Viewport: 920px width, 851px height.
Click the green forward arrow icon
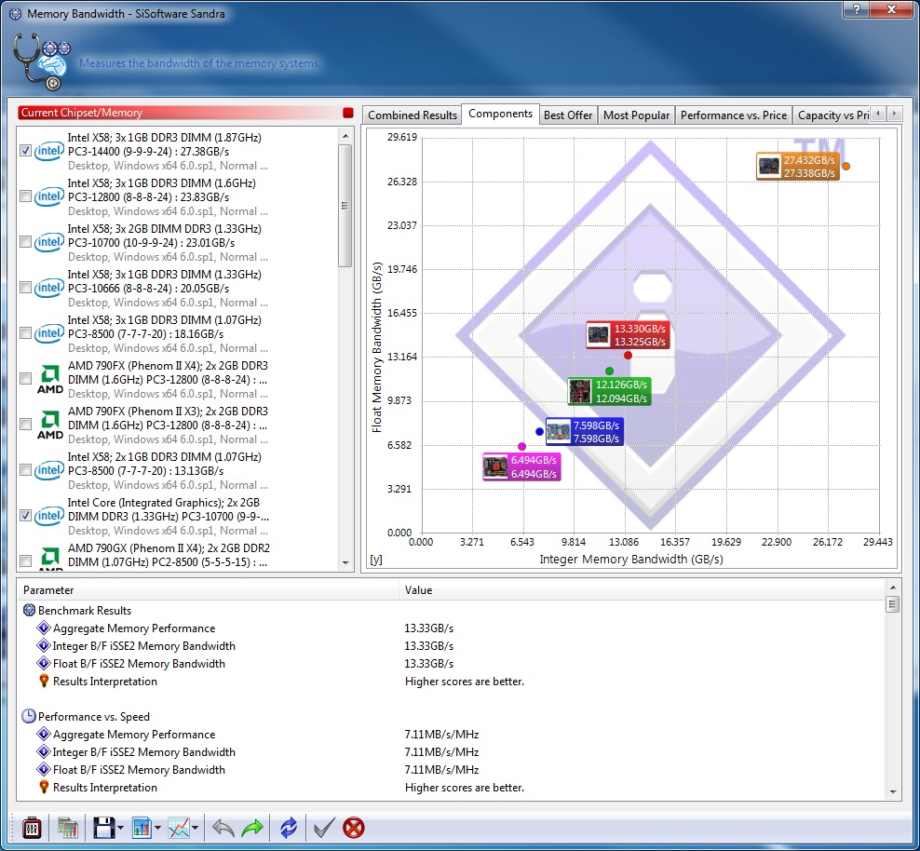pos(252,828)
